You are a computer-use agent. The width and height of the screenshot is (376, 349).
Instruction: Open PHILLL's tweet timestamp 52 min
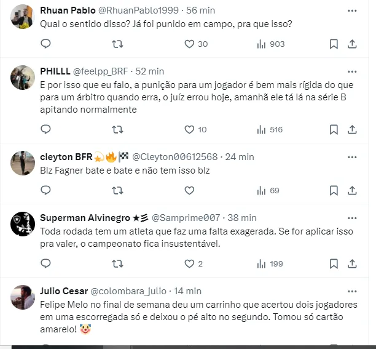150,71
